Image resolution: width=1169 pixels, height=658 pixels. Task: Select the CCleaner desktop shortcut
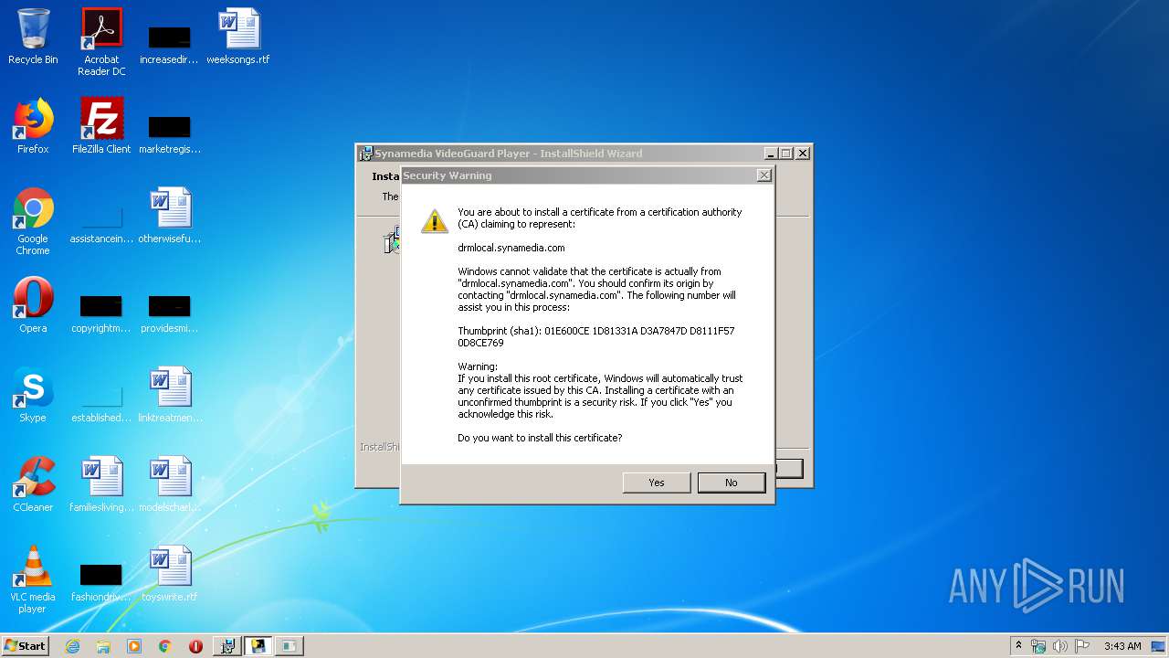coord(33,484)
